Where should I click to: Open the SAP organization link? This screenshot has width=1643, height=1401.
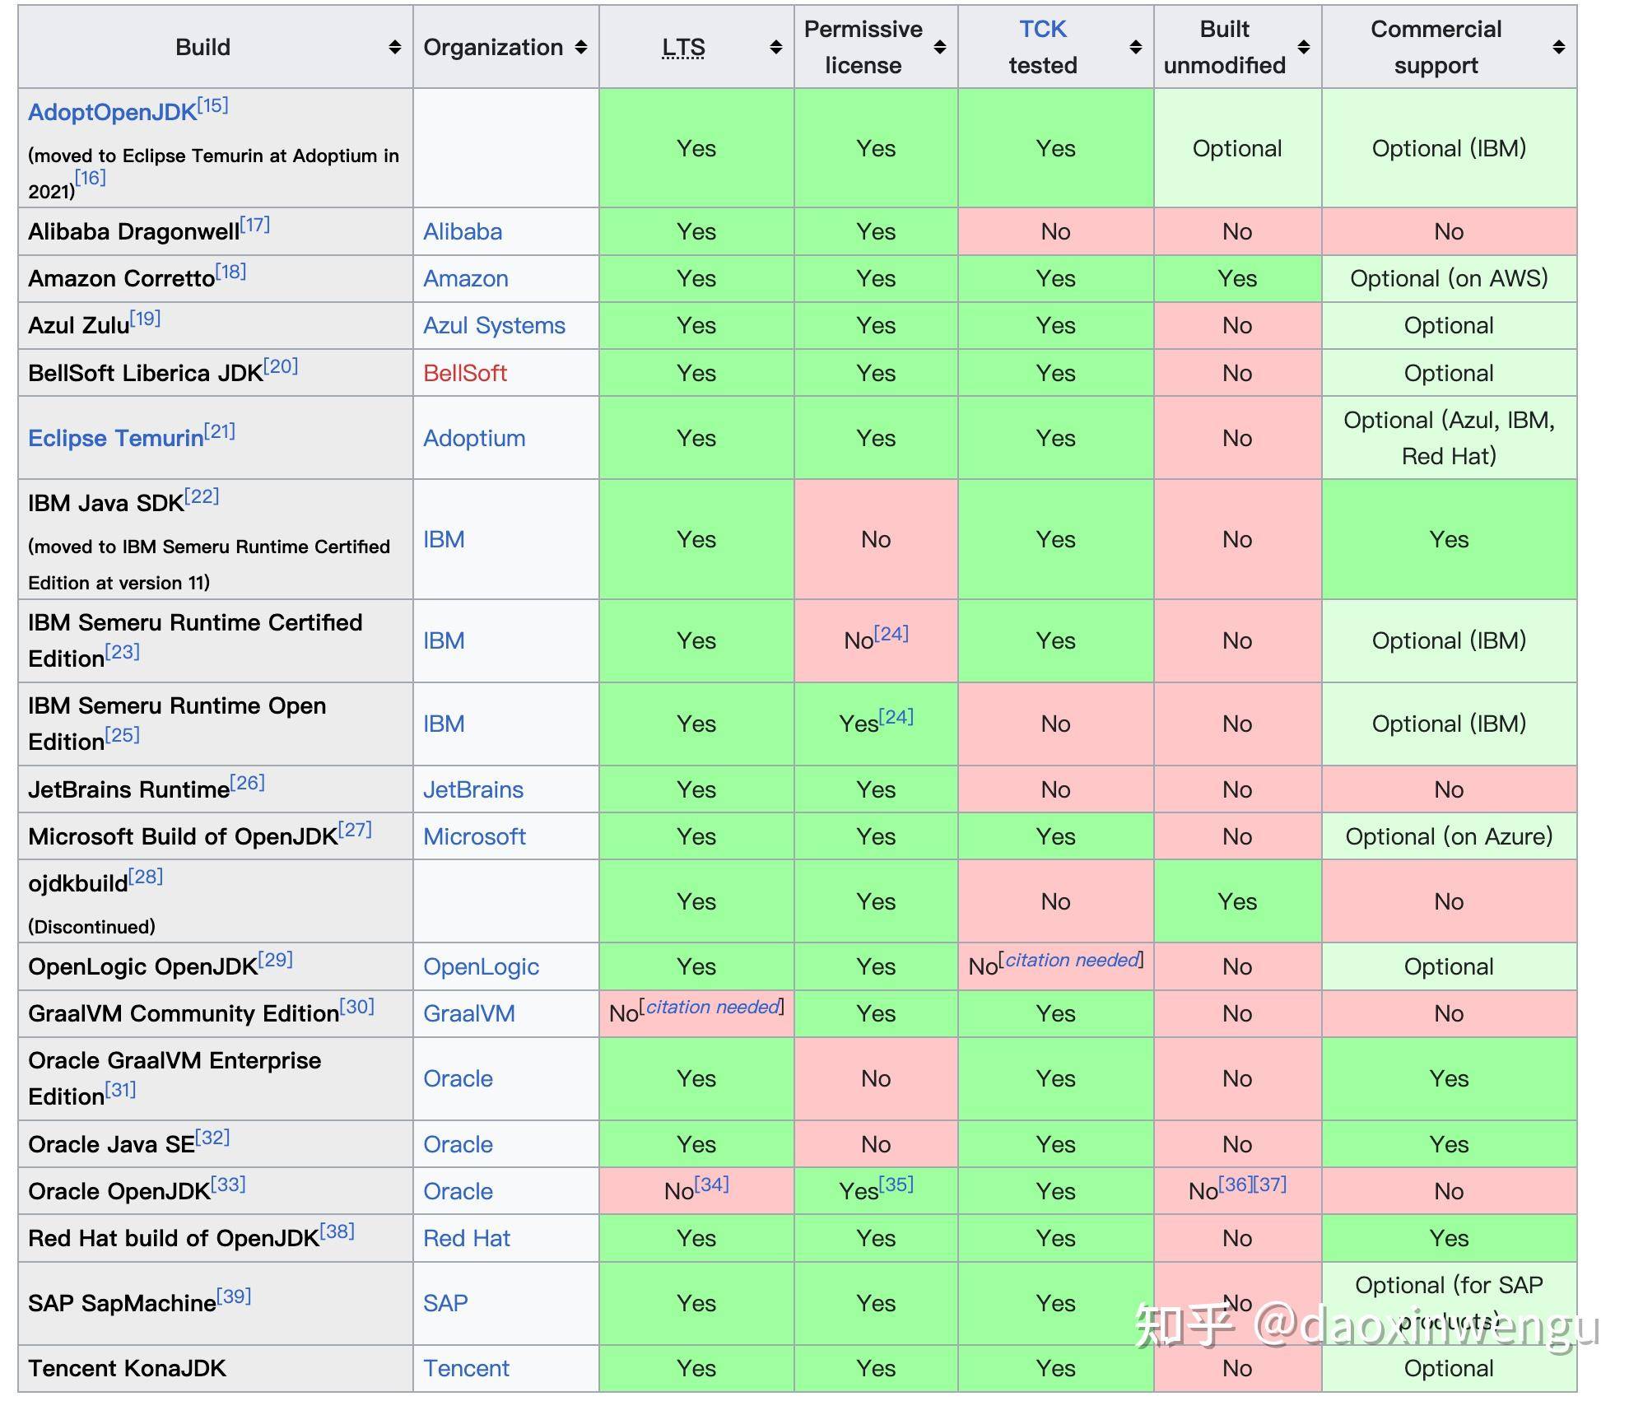(x=445, y=1303)
